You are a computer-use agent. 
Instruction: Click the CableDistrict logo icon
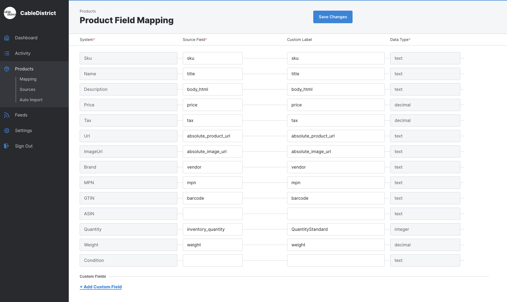click(10, 13)
